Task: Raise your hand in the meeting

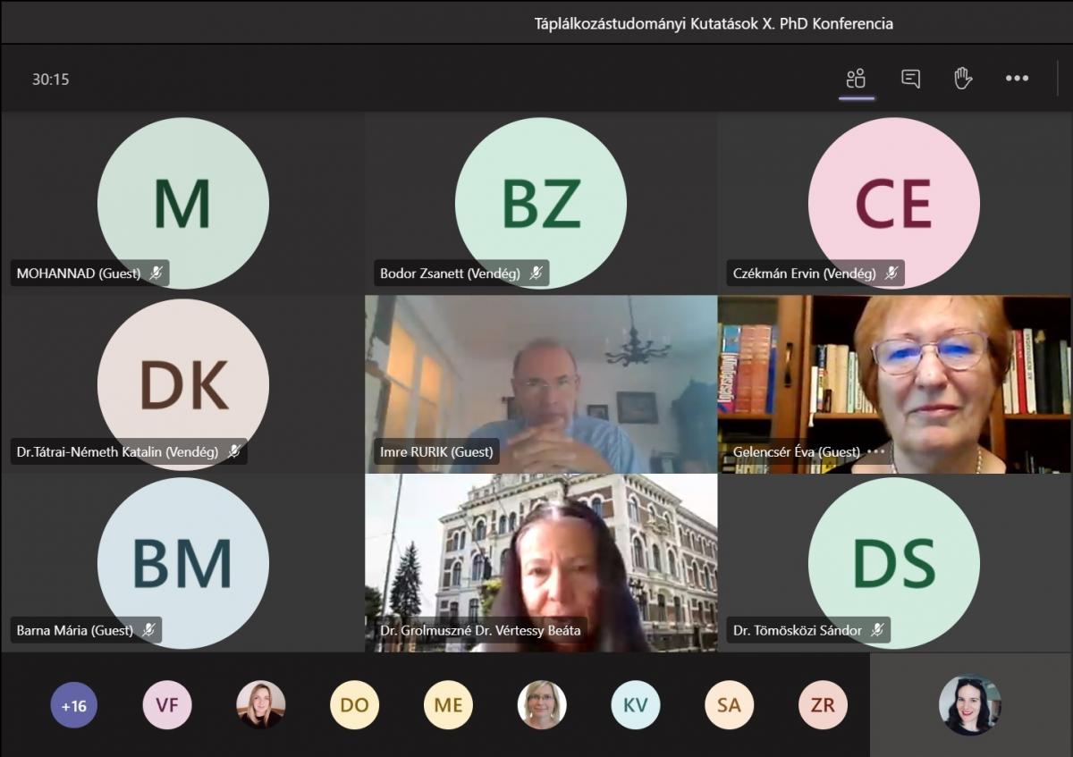Action: point(963,79)
